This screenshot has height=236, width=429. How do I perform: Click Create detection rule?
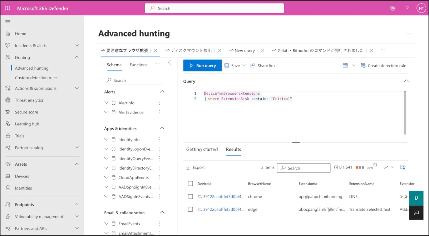click(384, 66)
